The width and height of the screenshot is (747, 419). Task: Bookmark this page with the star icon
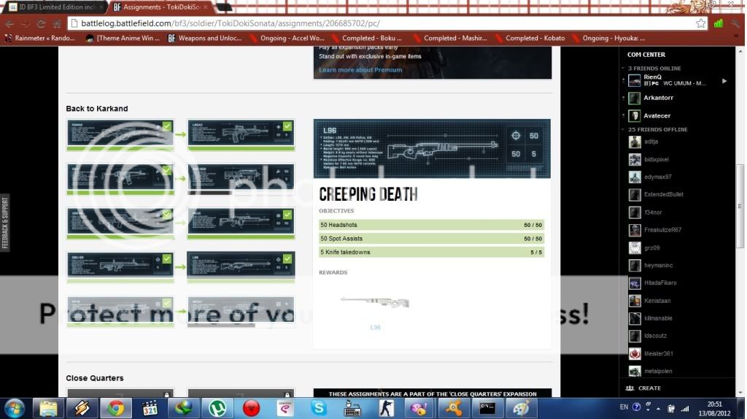coord(700,23)
